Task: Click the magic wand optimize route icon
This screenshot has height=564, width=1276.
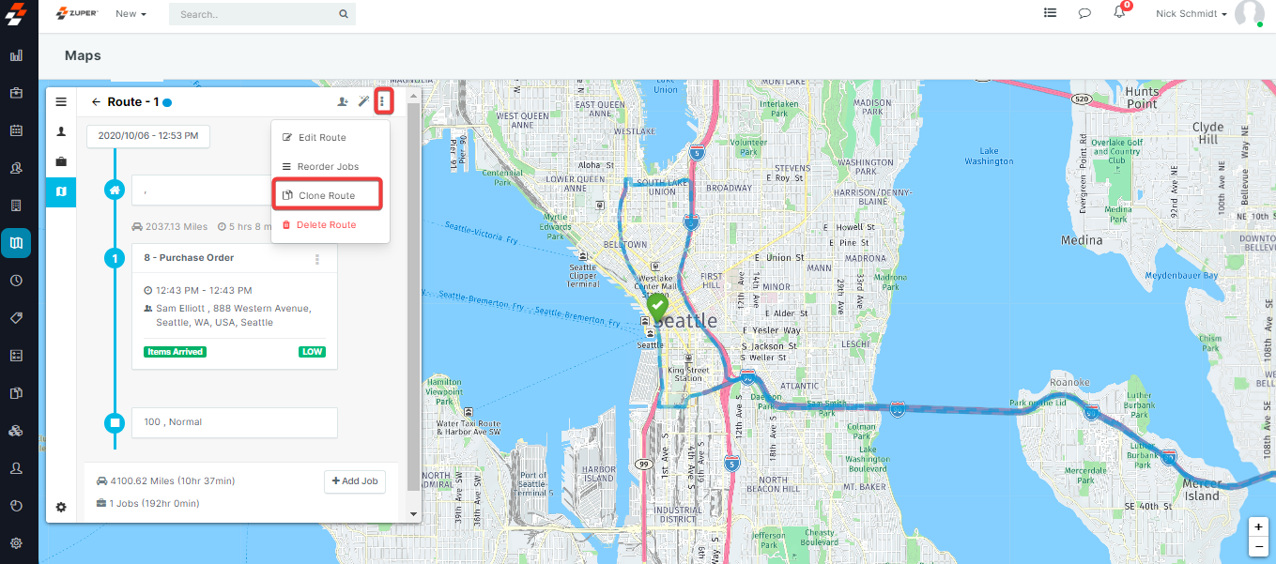Action: click(x=363, y=101)
